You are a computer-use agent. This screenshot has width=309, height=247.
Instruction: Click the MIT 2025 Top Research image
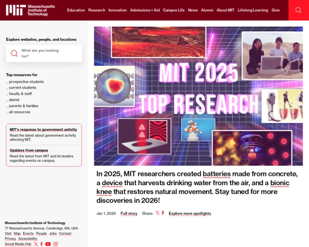pyautogui.click(x=198, y=96)
